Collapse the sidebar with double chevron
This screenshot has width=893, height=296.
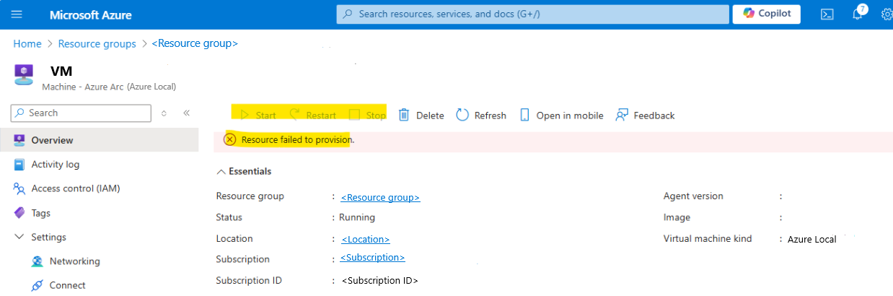click(x=186, y=113)
